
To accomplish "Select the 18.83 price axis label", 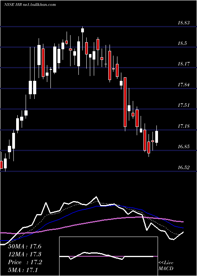I will pos(184,22).
